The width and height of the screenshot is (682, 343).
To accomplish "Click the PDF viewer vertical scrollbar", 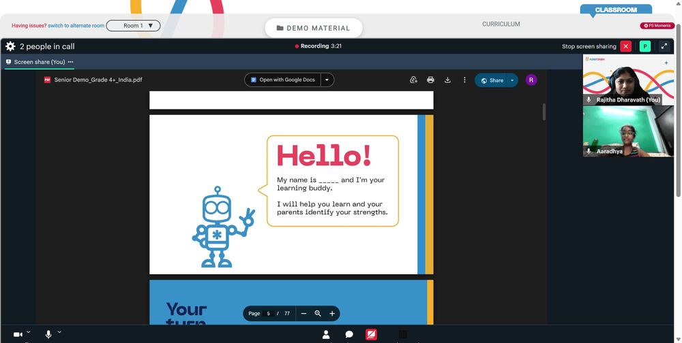I will pos(544,112).
